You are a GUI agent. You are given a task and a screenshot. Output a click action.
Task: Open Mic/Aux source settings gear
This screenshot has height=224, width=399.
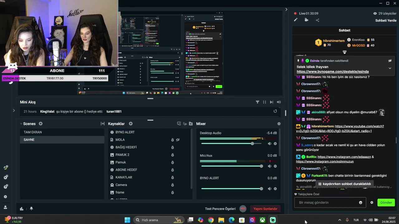(275, 166)
